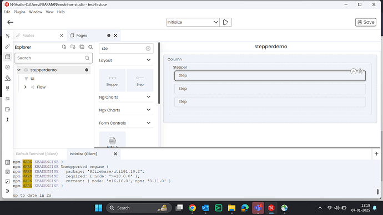Open the Edit menu
Screen dimensions: 383x215
click(x=7, y=12)
